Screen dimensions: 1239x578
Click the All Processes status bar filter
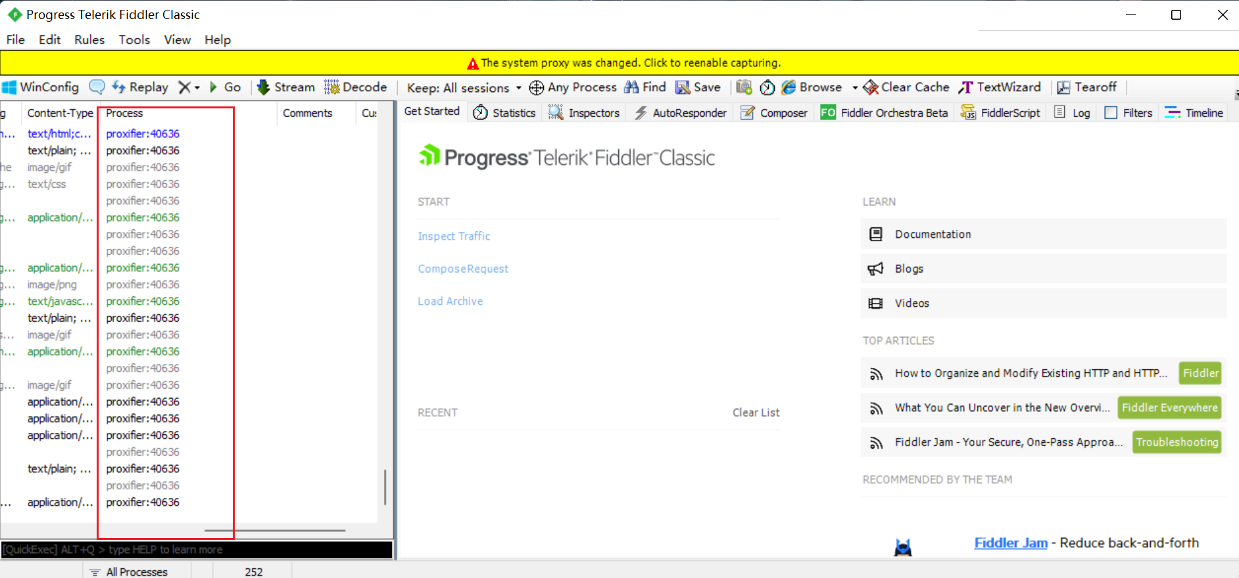130,572
